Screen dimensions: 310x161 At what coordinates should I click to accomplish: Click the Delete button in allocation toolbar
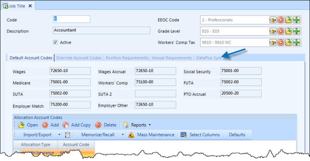tap(106, 125)
